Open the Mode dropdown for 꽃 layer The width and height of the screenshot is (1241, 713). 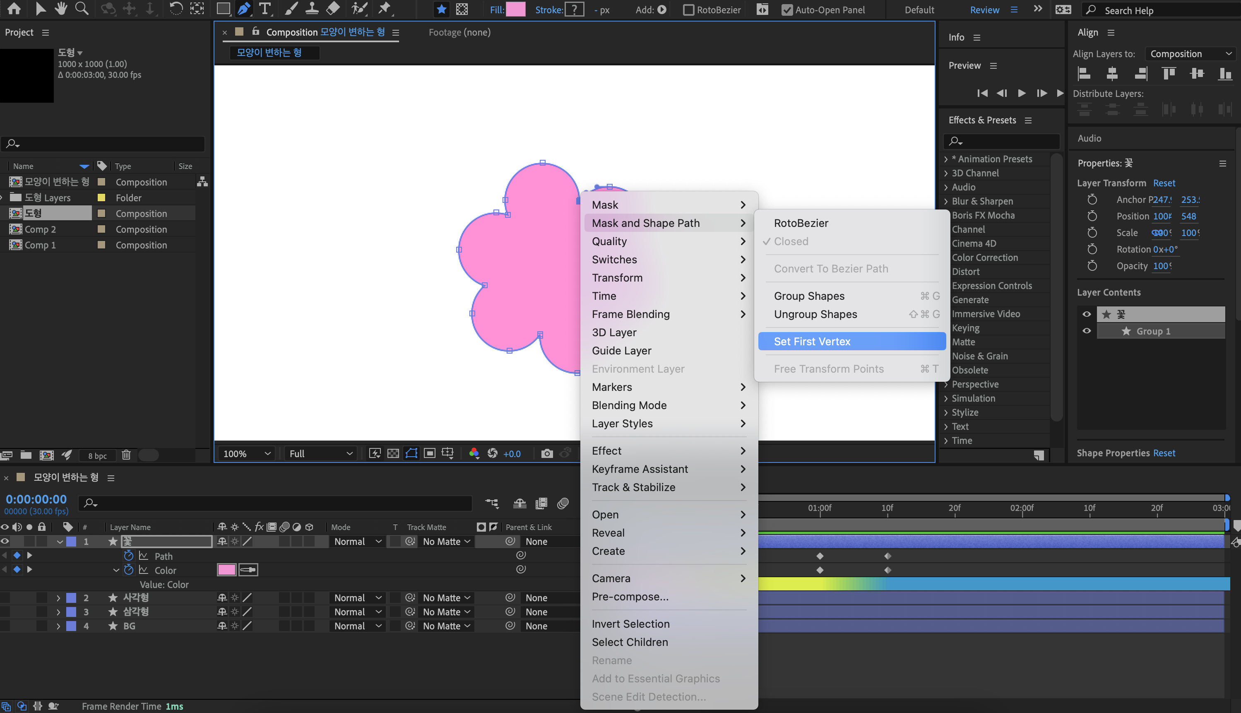pyautogui.click(x=357, y=542)
